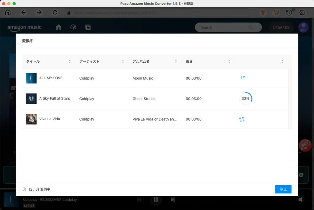Pause the currently playing Coldplay track
Viewport: 314px width, 210px height.
pyautogui.click(x=156, y=200)
